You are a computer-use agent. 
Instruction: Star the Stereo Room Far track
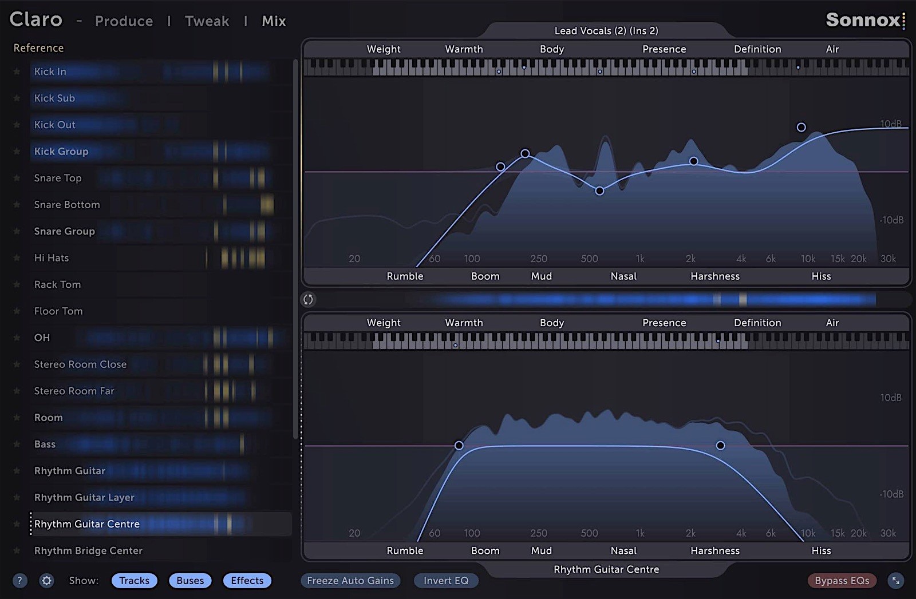click(17, 391)
